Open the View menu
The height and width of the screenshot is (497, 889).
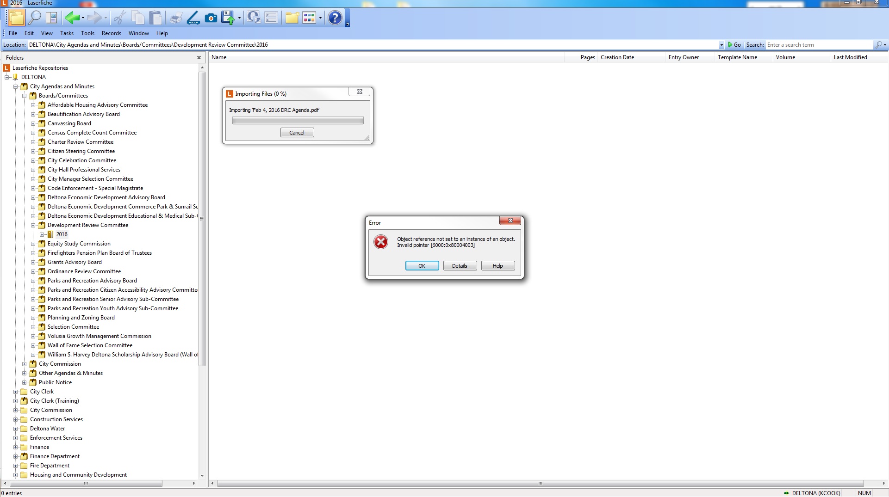tap(47, 33)
